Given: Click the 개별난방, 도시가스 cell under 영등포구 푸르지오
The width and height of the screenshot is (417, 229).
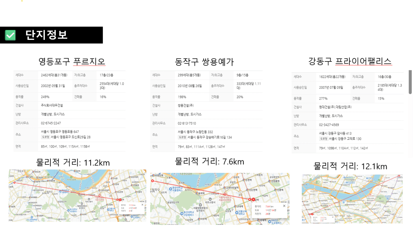Looking at the screenshot, I should pos(53,114).
